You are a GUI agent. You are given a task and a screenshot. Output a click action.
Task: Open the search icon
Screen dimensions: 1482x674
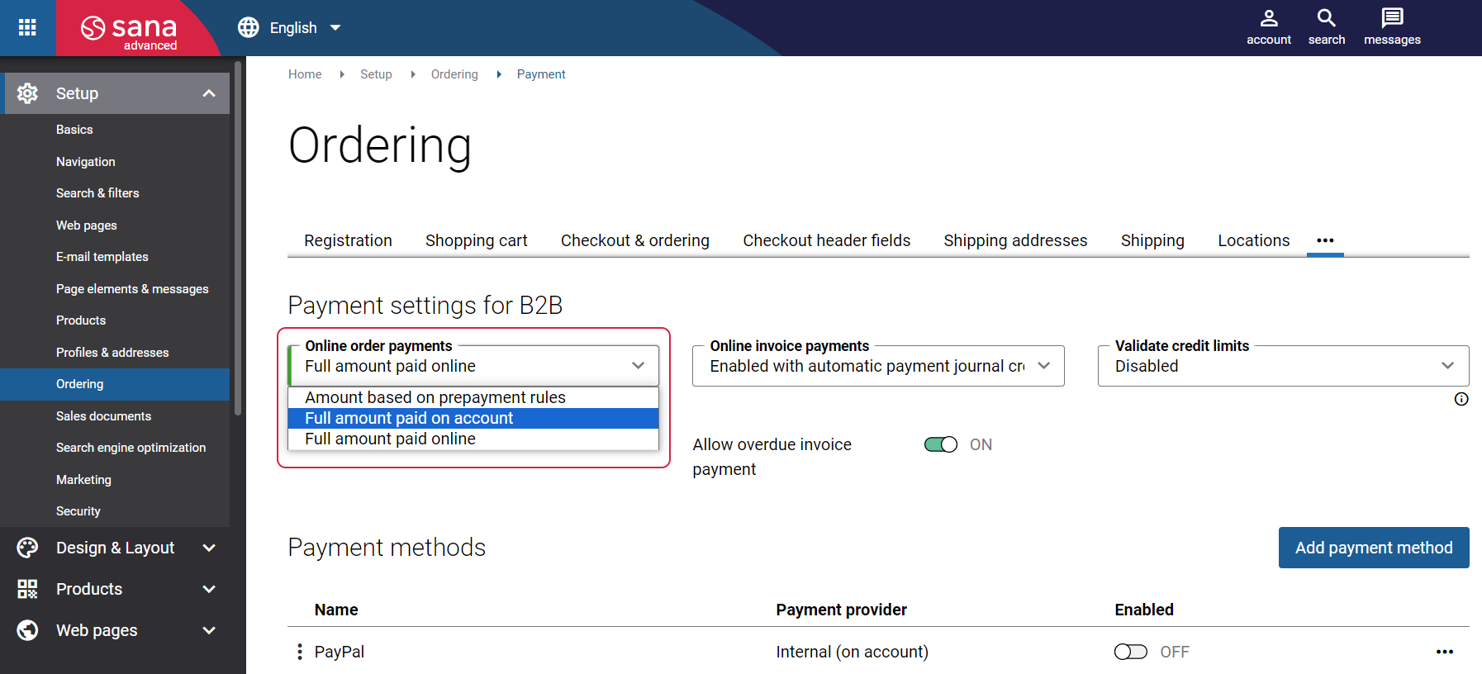(x=1327, y=27)
